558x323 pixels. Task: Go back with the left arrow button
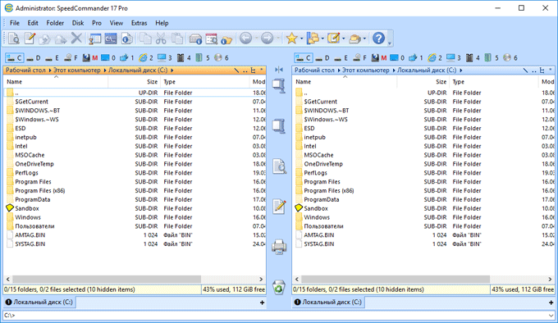point(245,38)
